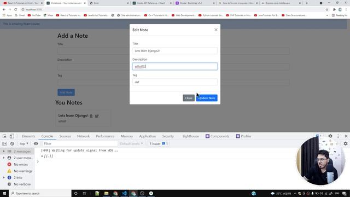Open the Performance tab

click(x=105, y=136)
